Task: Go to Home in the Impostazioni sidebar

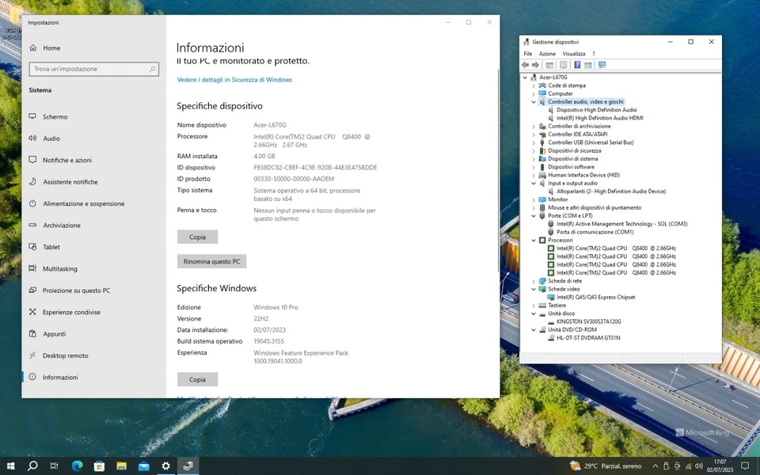Action: pos(51,48)
